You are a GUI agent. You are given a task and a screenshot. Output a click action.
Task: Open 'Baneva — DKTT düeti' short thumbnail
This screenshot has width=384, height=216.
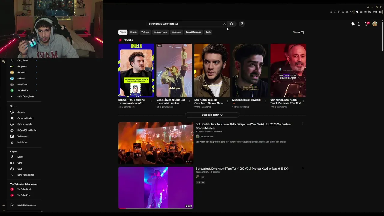point(136,70)
